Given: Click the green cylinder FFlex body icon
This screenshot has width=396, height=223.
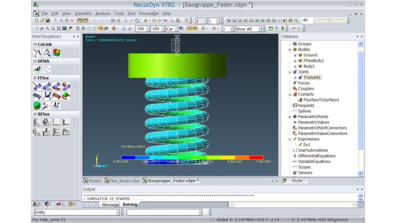Looking at the screenshot, I should tap(37, 106).
